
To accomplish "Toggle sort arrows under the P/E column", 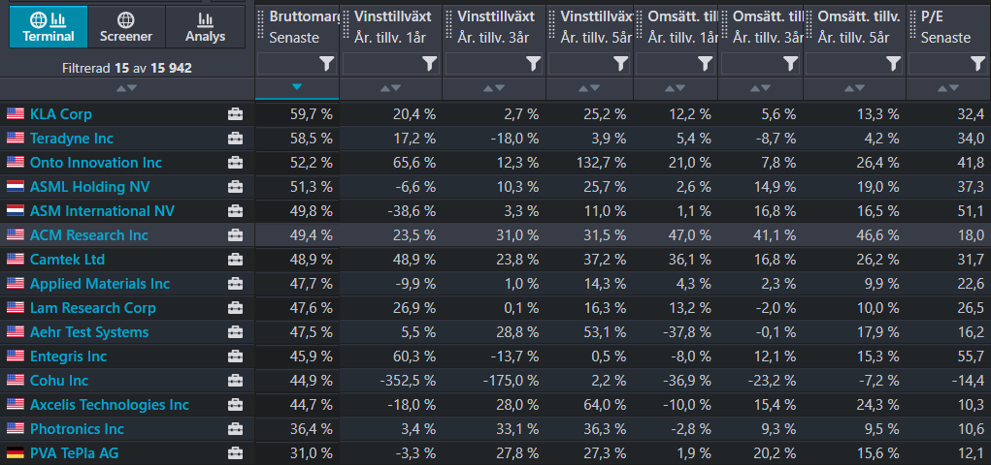I will 948,88.
